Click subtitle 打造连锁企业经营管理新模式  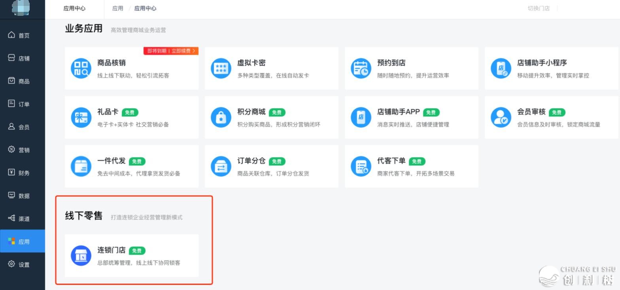(147, 217)
